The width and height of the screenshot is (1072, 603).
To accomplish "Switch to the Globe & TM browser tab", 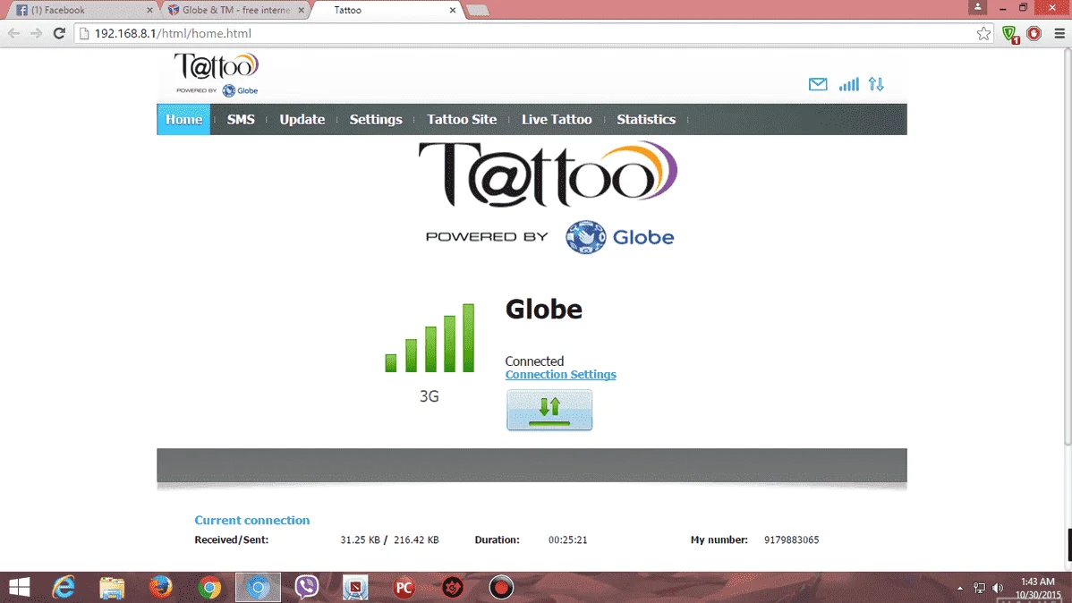I will [236, 10].
